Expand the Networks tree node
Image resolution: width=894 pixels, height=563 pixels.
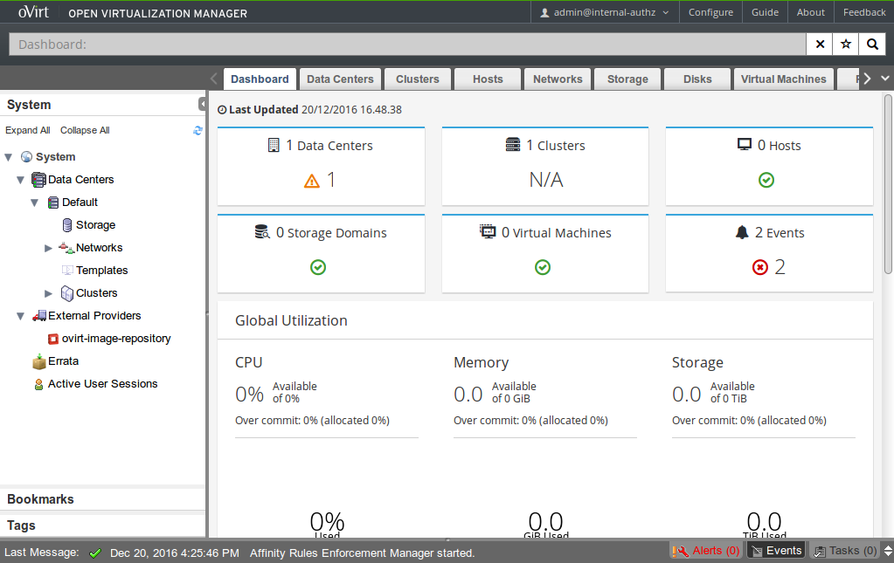tap(48, 248)
